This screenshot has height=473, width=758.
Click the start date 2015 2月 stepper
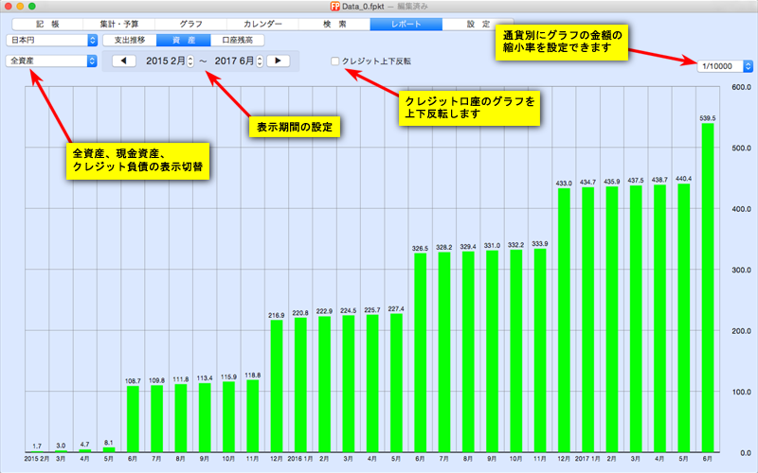(189, 61)
